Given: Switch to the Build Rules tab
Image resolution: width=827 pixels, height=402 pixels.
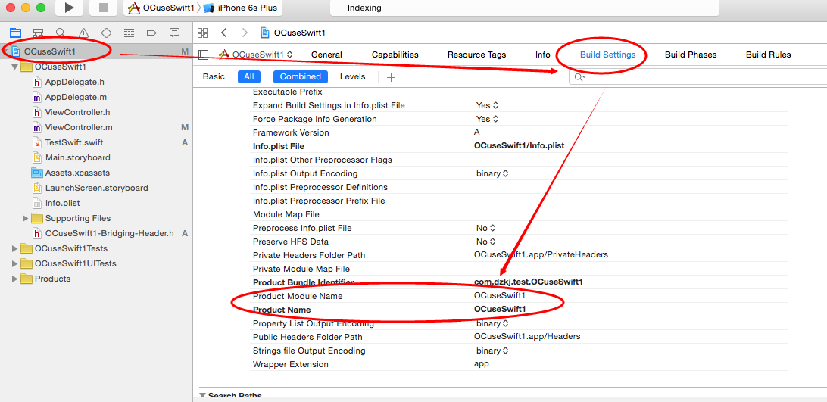Looking at the screenshot, I should [x=768, y=55].
